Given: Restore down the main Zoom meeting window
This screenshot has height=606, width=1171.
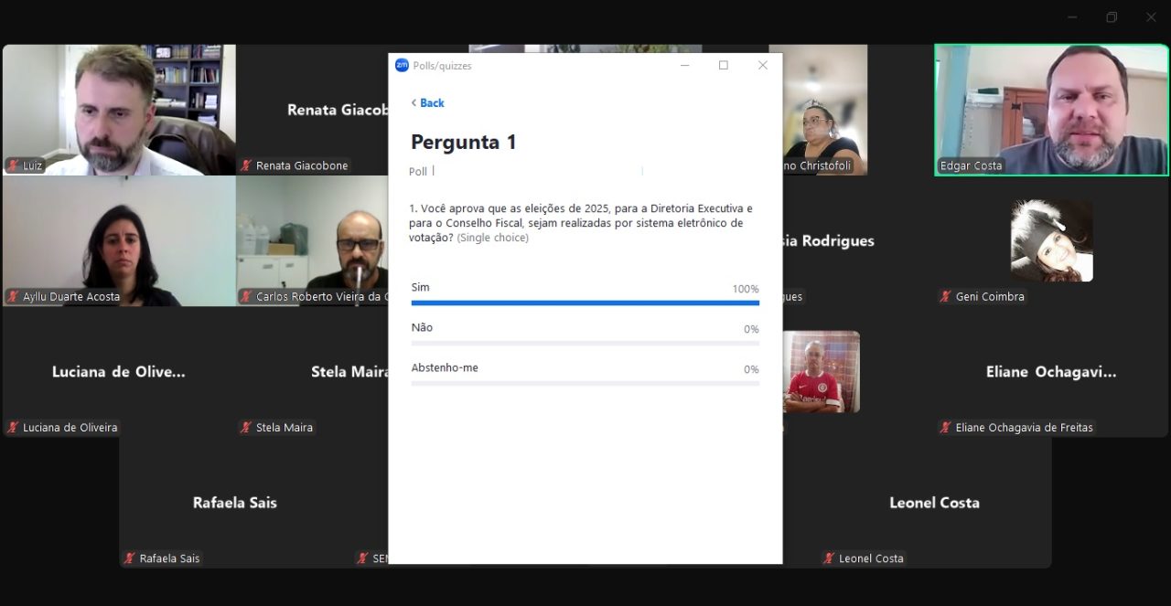Looking at the screenshot, I should (x=1112, y=17).
